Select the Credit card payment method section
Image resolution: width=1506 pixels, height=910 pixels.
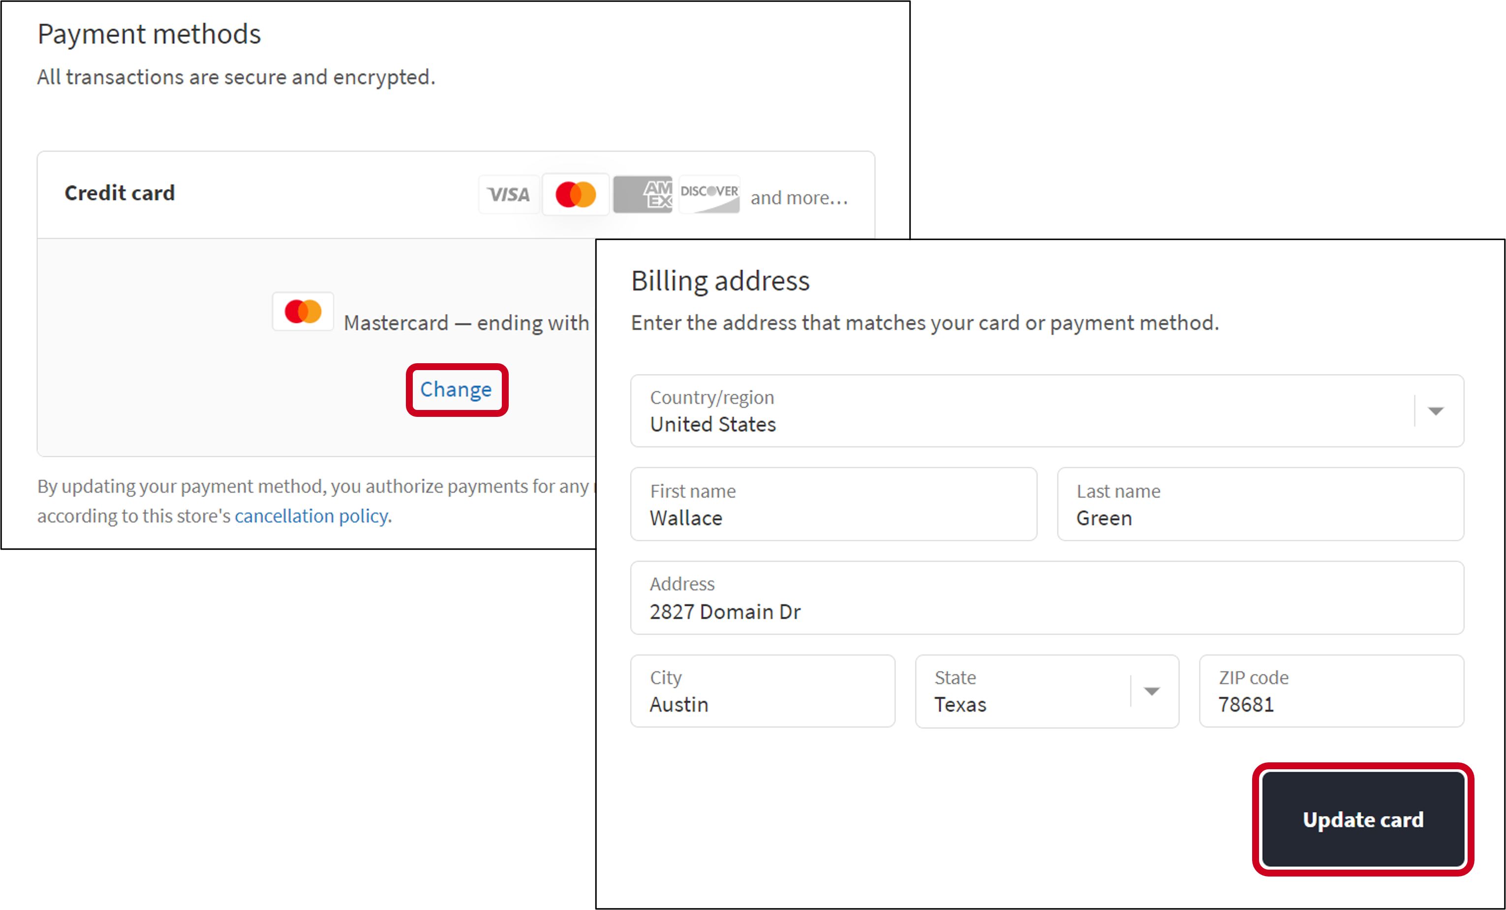(120, 192)
